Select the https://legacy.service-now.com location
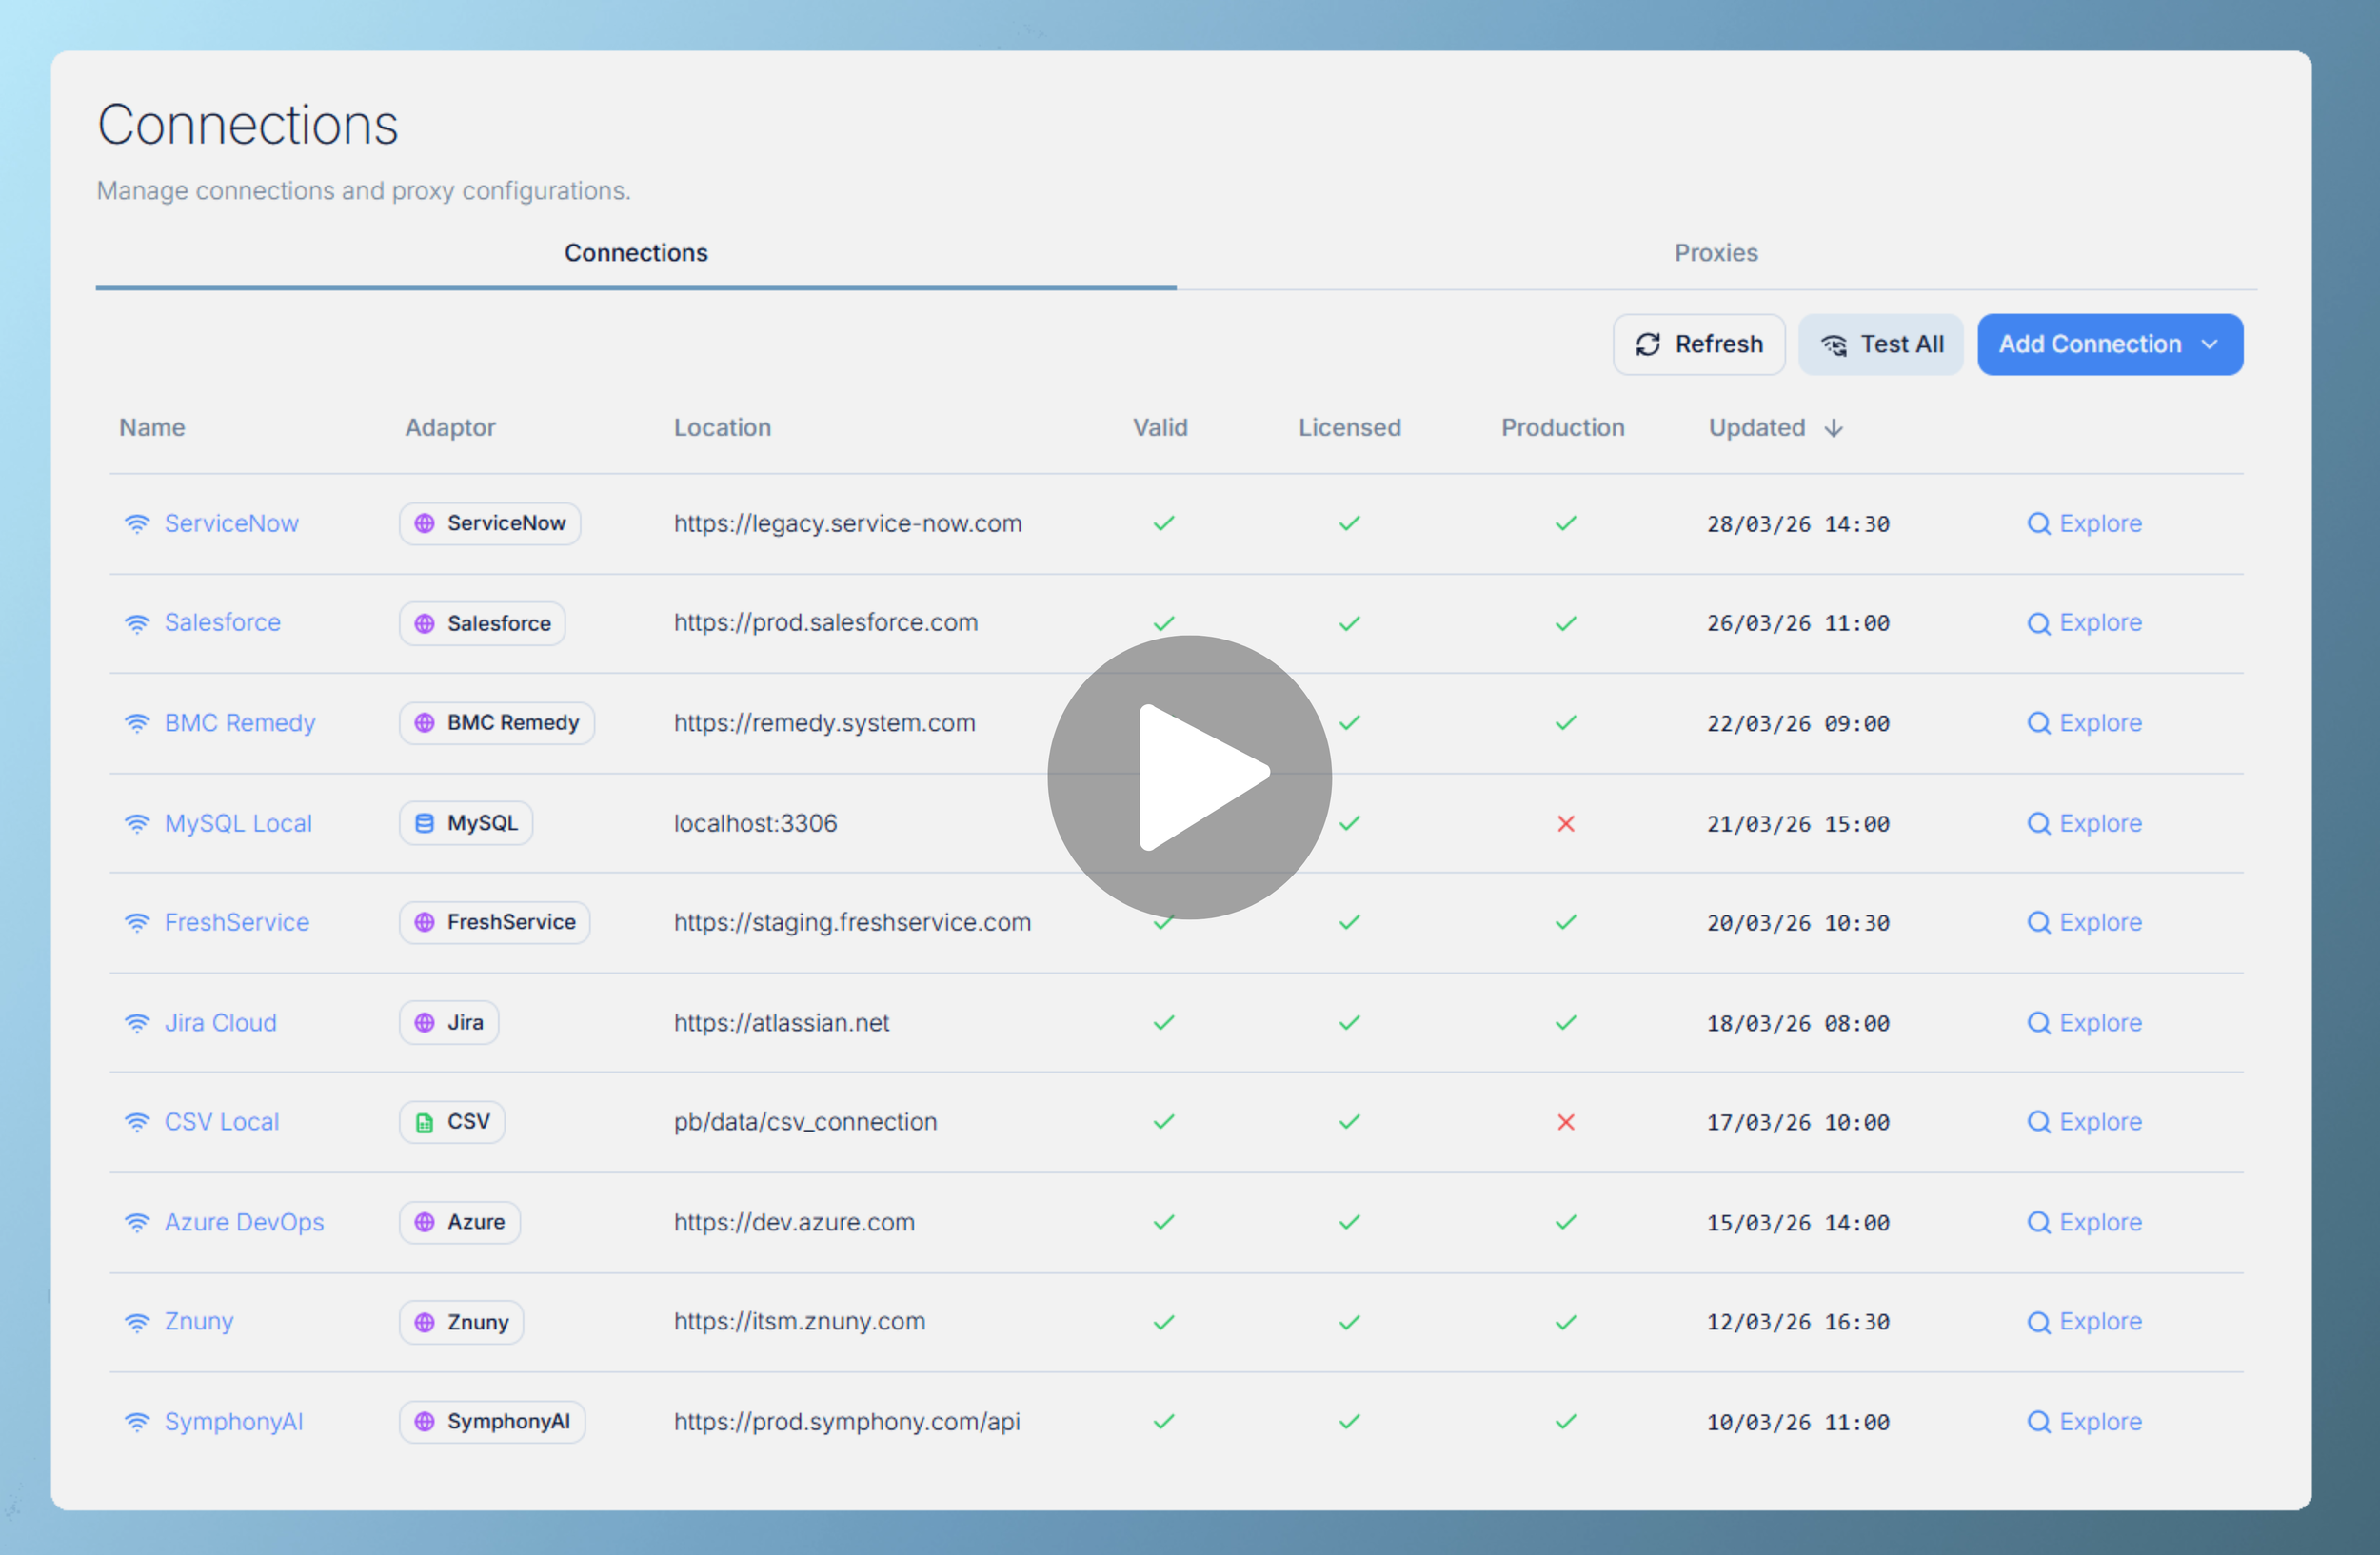Viewport: 2380px width, 1555px height. coord(848,523)
